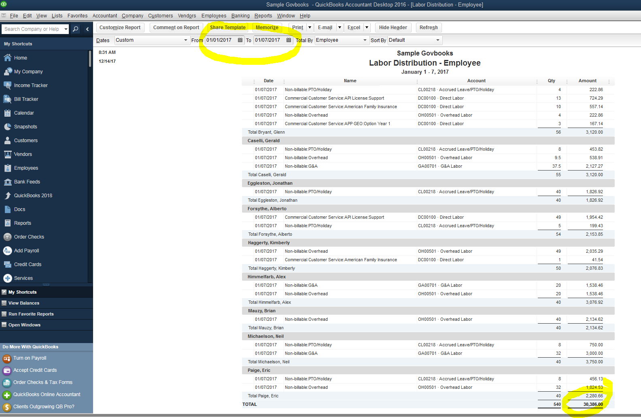641x418 pixels.
Task: Click Clients Outgrowing QB Pro link
Action: tap(44, 407)
